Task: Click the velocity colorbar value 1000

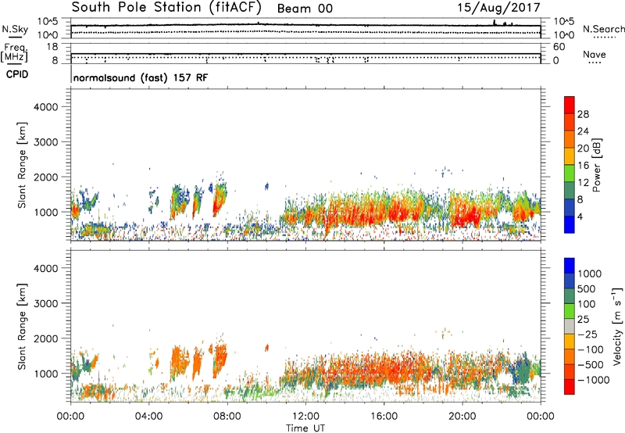Action: [589, 274]
